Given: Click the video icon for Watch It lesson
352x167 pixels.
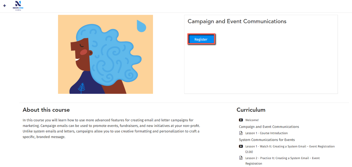Looking at the screenshot, I should tap(241, 146).
